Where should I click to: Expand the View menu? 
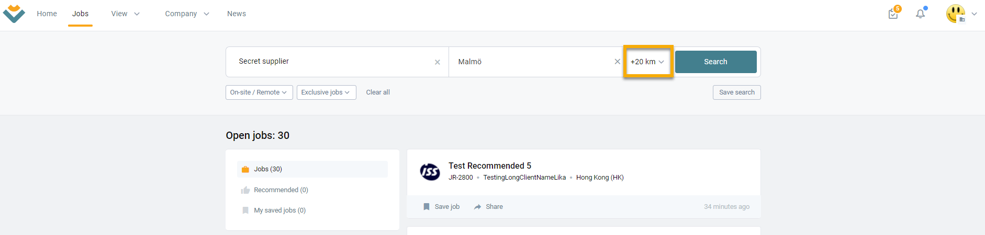(x=126, y=14)
